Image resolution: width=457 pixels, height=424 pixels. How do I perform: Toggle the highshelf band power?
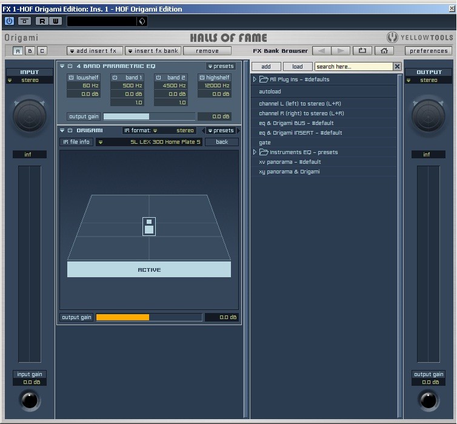[202, 78]
